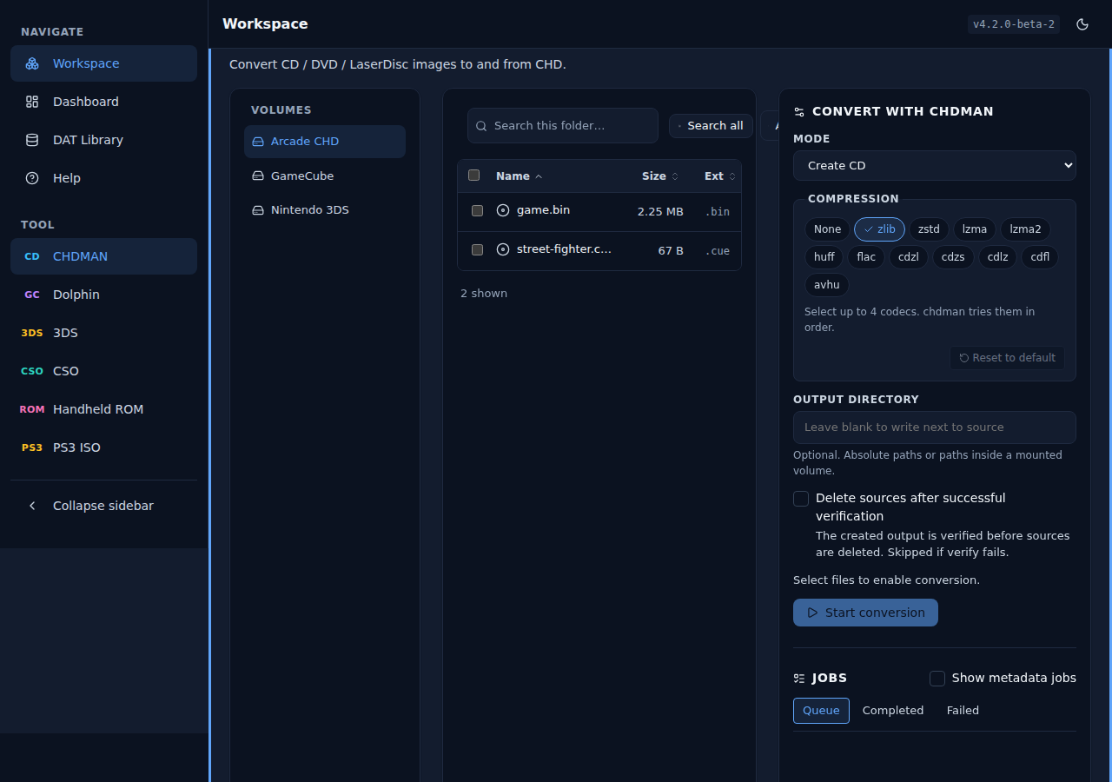Screen dimensions: 1112x782
Task: Tick the street-fighter cue row checkbox
Action: [x=477, y=249]
